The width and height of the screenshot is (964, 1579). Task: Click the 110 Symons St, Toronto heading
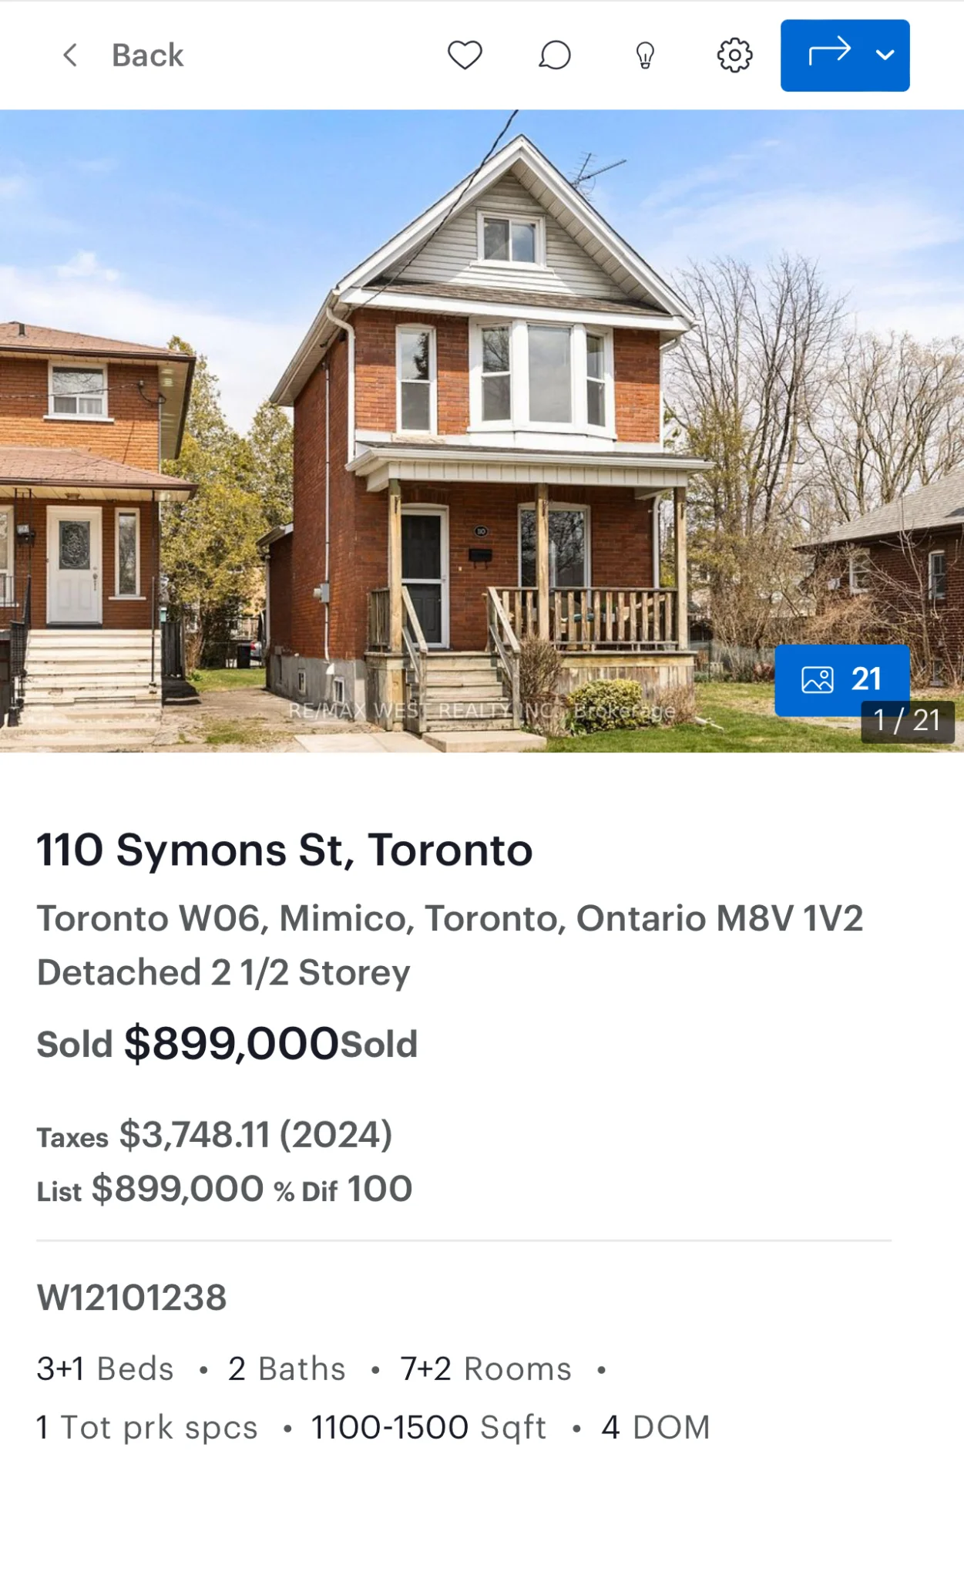pyautogui.click(x=284, y=850)
